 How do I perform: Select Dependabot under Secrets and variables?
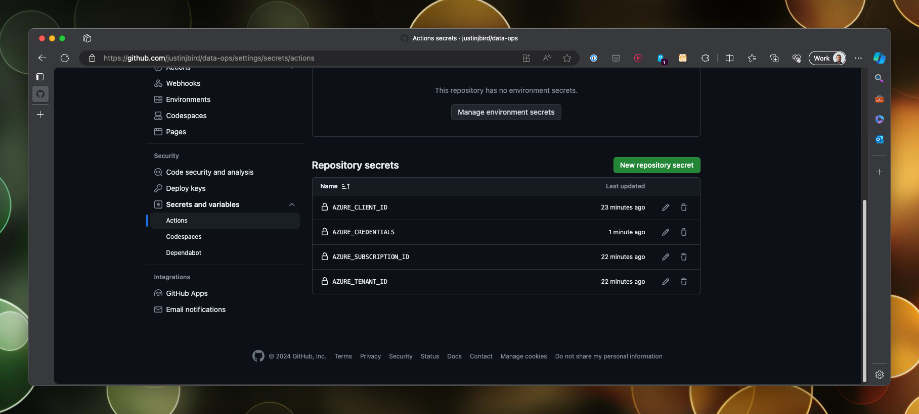tap(184, 253)
